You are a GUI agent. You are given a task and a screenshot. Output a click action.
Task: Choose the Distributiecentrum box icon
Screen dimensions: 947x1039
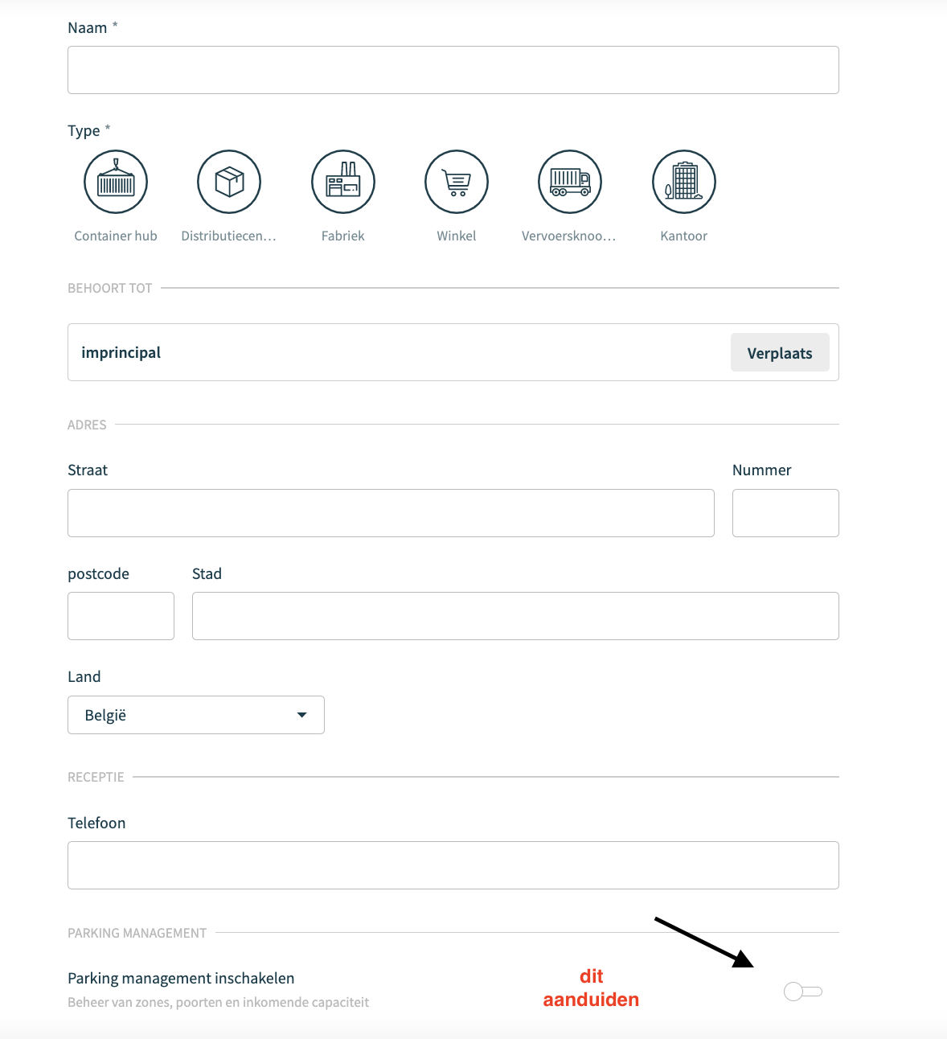pyautogui.click(x=229, y=182)
